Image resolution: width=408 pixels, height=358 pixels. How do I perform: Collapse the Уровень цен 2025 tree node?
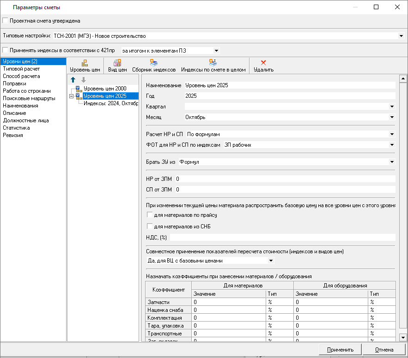[71, 96]
